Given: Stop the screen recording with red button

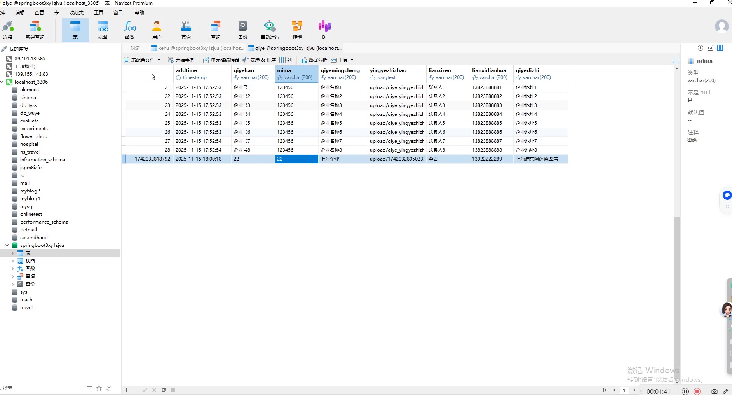Looking at the screenshot, I should tap(697, 392).
